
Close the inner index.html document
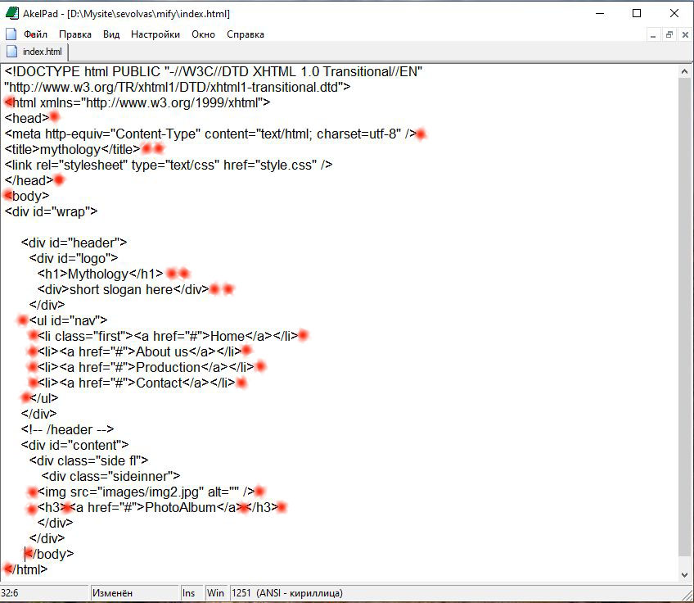(684, 34)
